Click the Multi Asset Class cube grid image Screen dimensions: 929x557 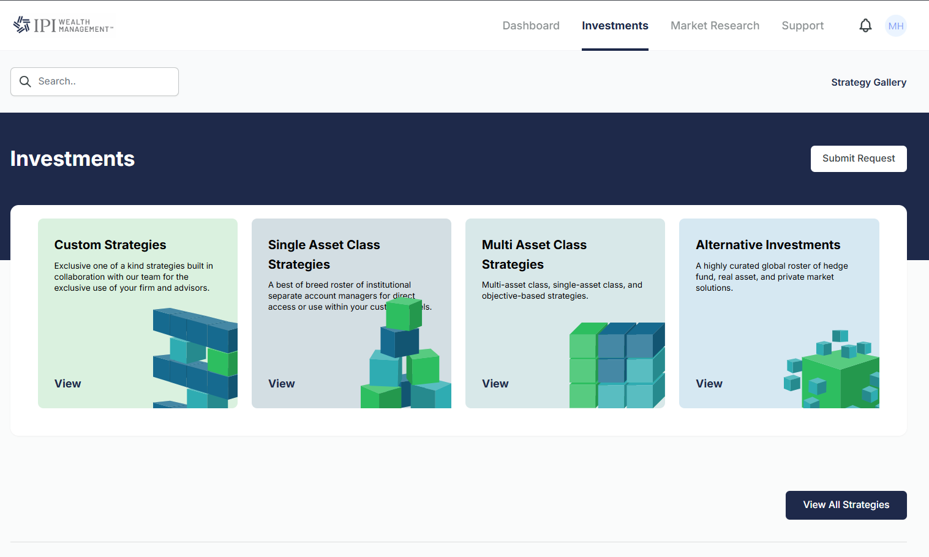tap(617, 365)
